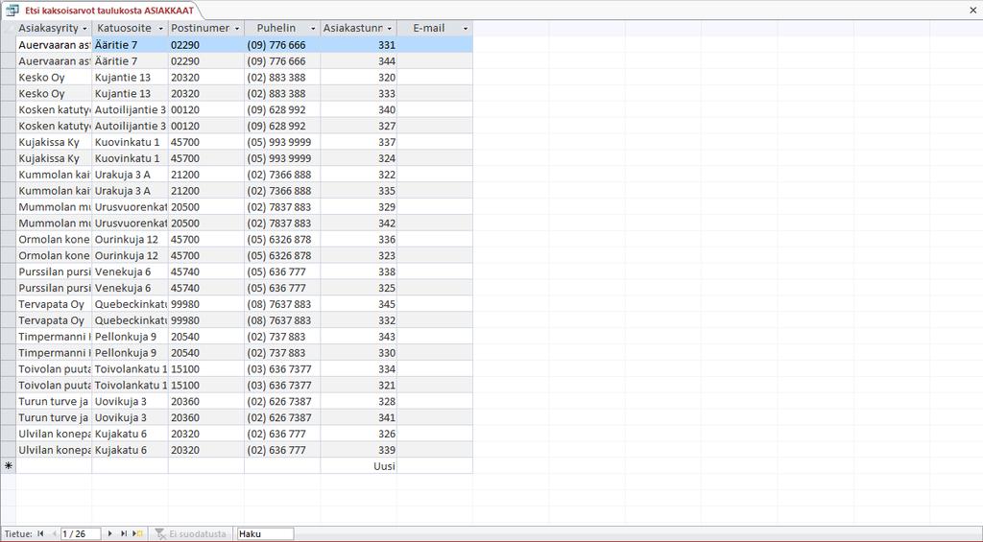Click Pellonkuja 9 in row 343
Image resolution: width=983 pixels, height=542 pixels.
coord(130,337)
